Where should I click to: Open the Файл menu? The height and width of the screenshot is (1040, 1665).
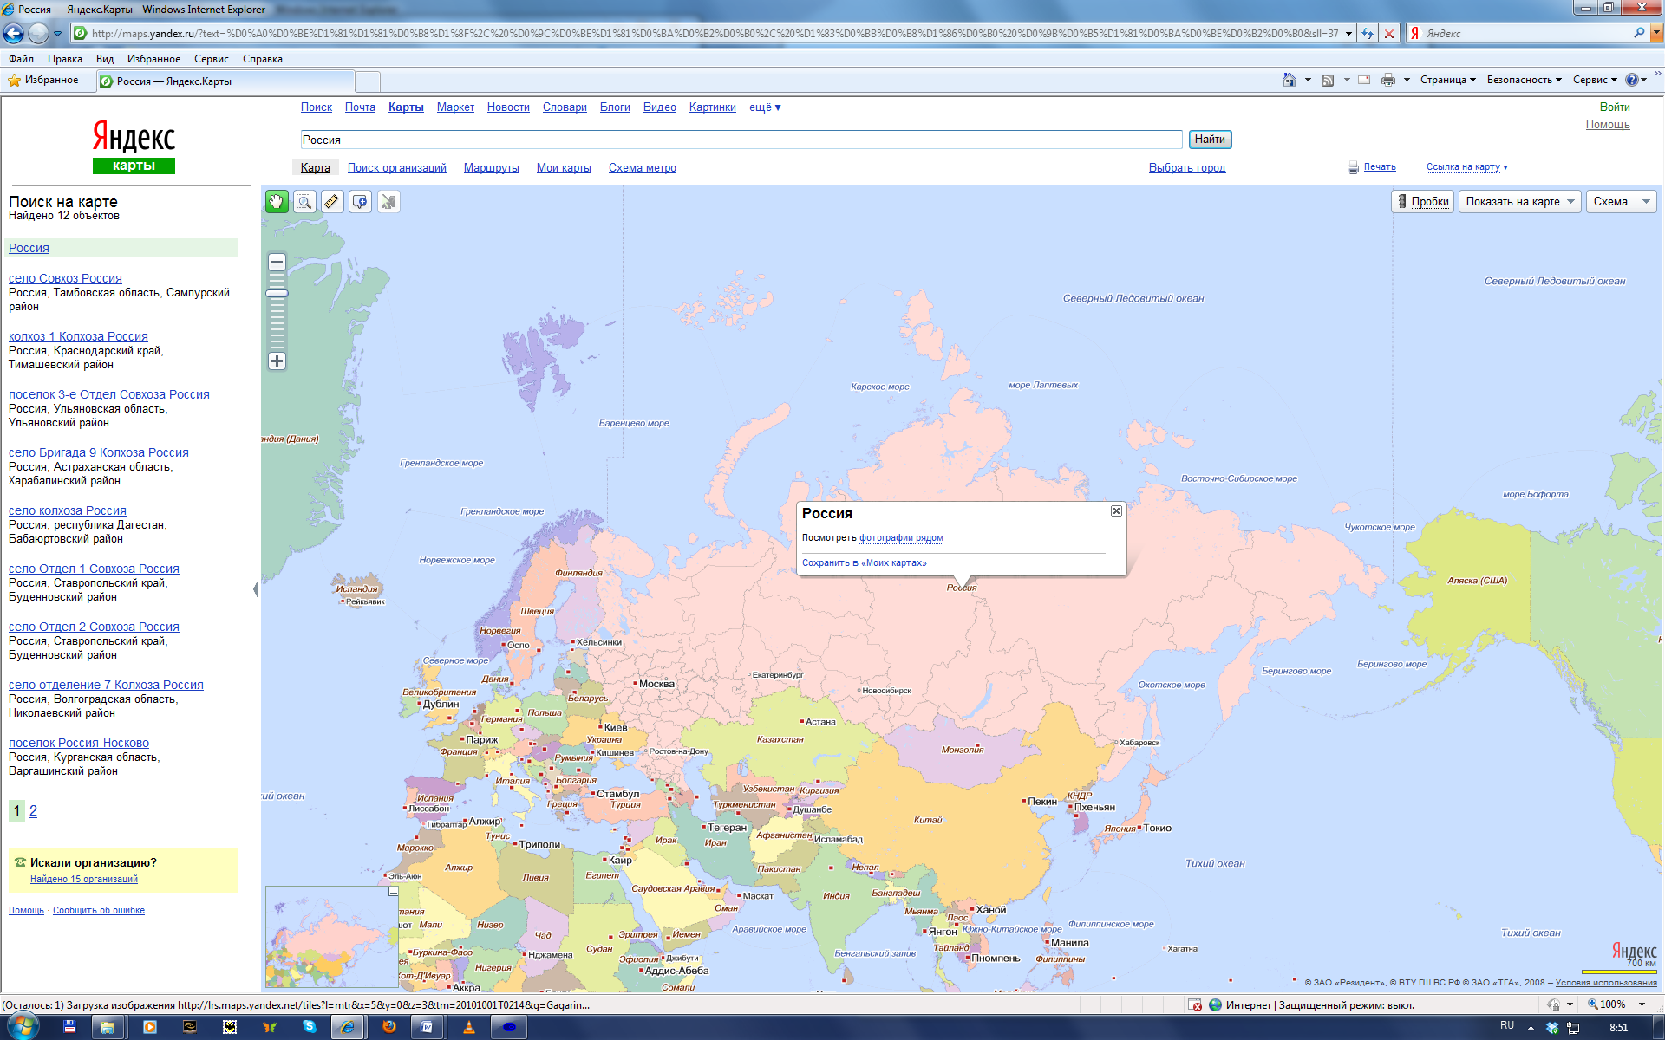point(22,59)
